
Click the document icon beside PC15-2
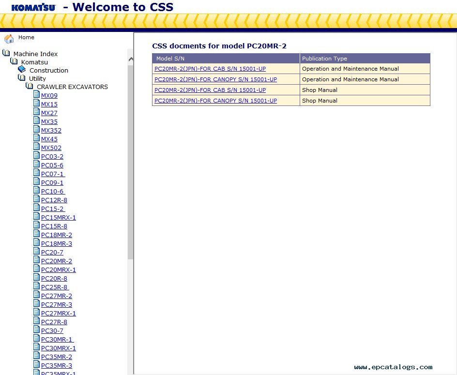pyautogui.click(x=36, y=208)
